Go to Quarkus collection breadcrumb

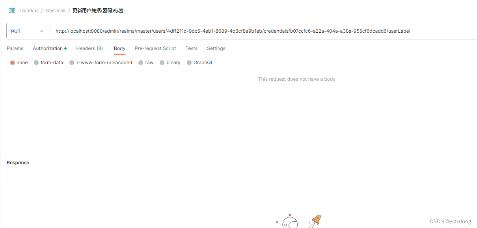pos(29,11)
